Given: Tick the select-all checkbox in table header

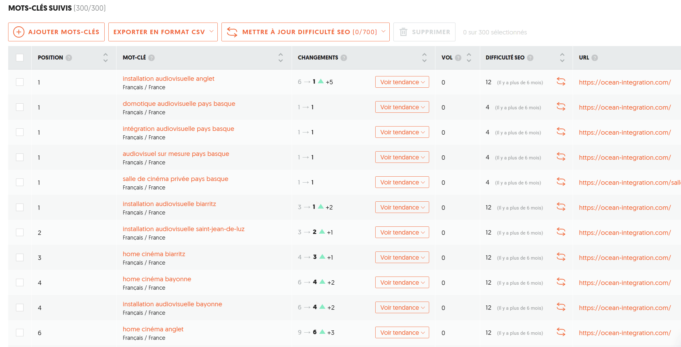Looking at the screenshot, I should click(x=20, y=58).
